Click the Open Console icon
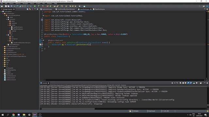 tap(201, 83)
